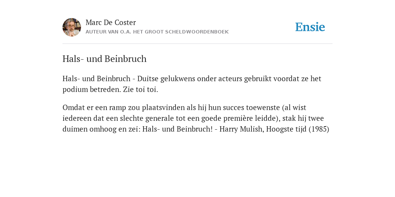
Task: Click the 'Hals- und Beinbruch' heading
Action: [x=104, y=59]
